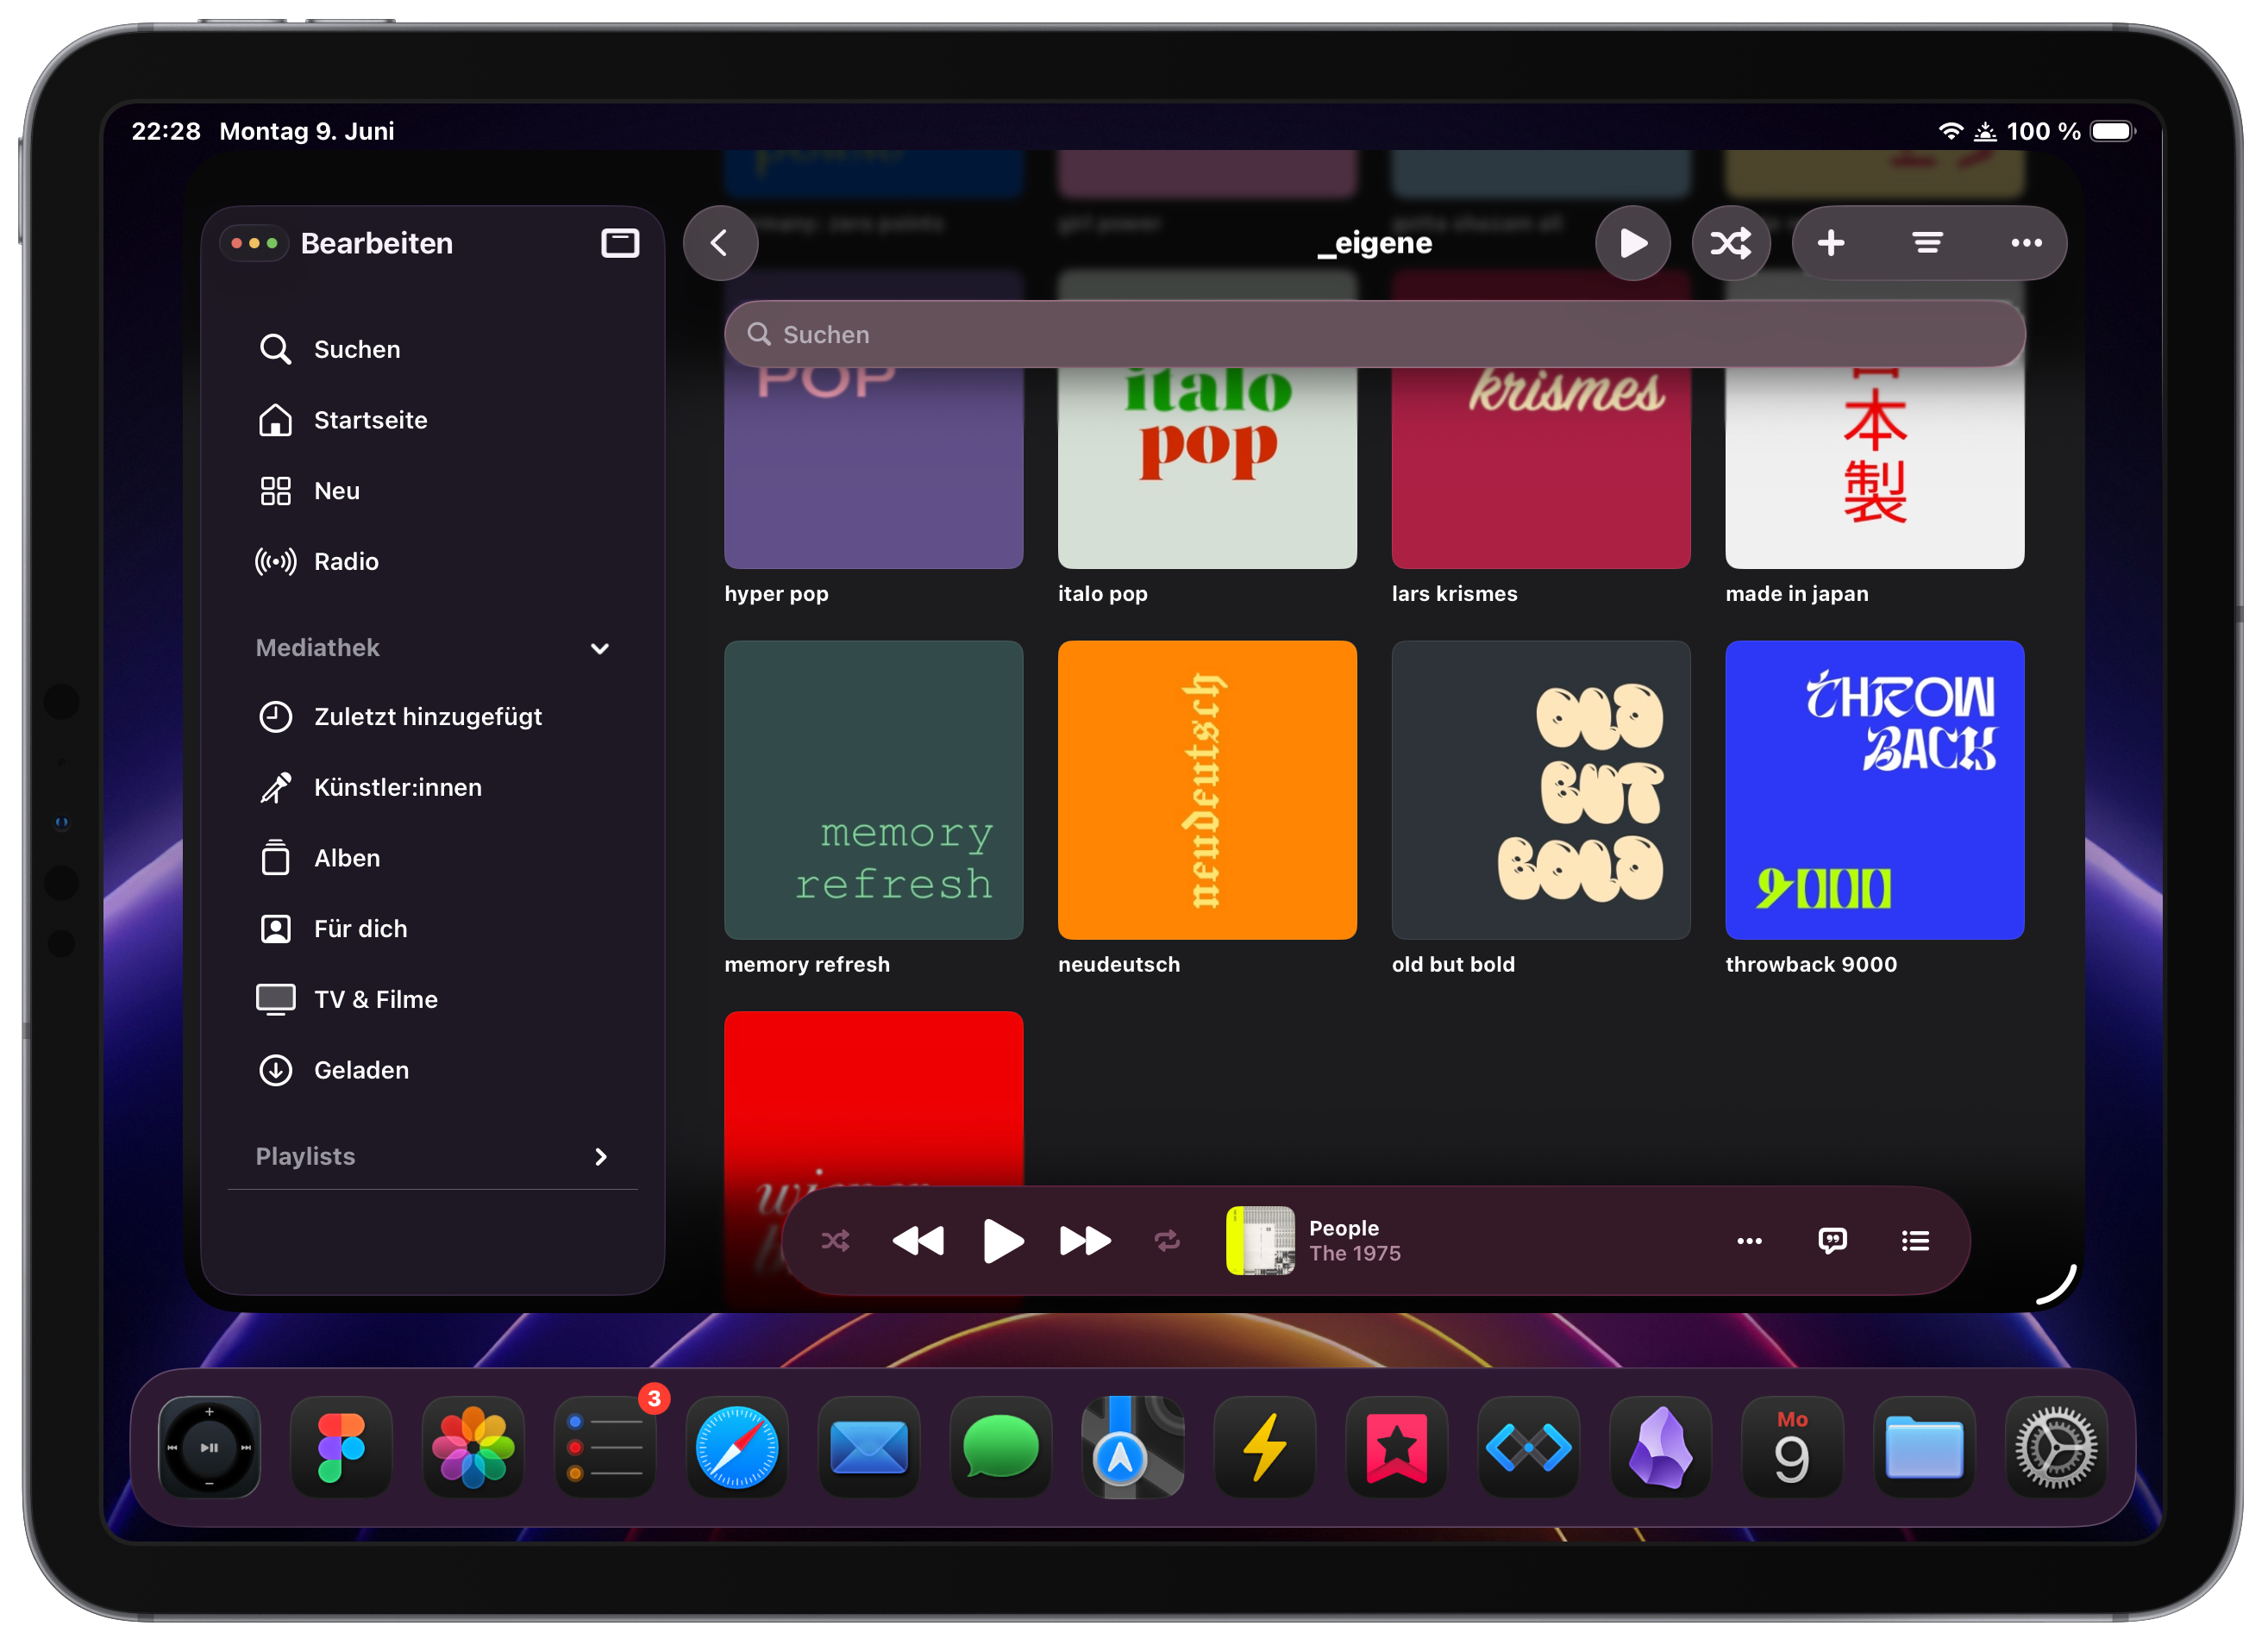Show lyrics with the speech bubble icon
The height and width of the screenshot is (1645, 2268).
[1832, 1241]
